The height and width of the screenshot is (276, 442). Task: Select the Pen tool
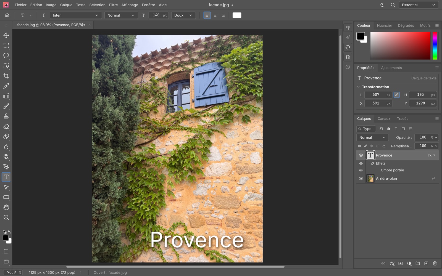[6, 167]
